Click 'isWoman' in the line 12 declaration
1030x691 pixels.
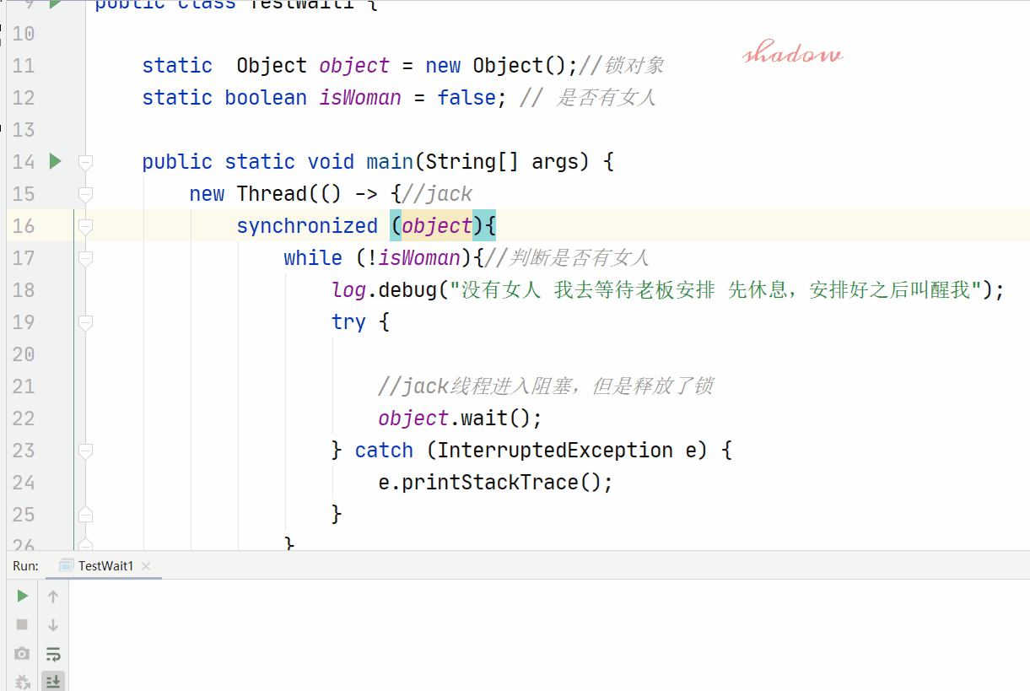point(360,98)
